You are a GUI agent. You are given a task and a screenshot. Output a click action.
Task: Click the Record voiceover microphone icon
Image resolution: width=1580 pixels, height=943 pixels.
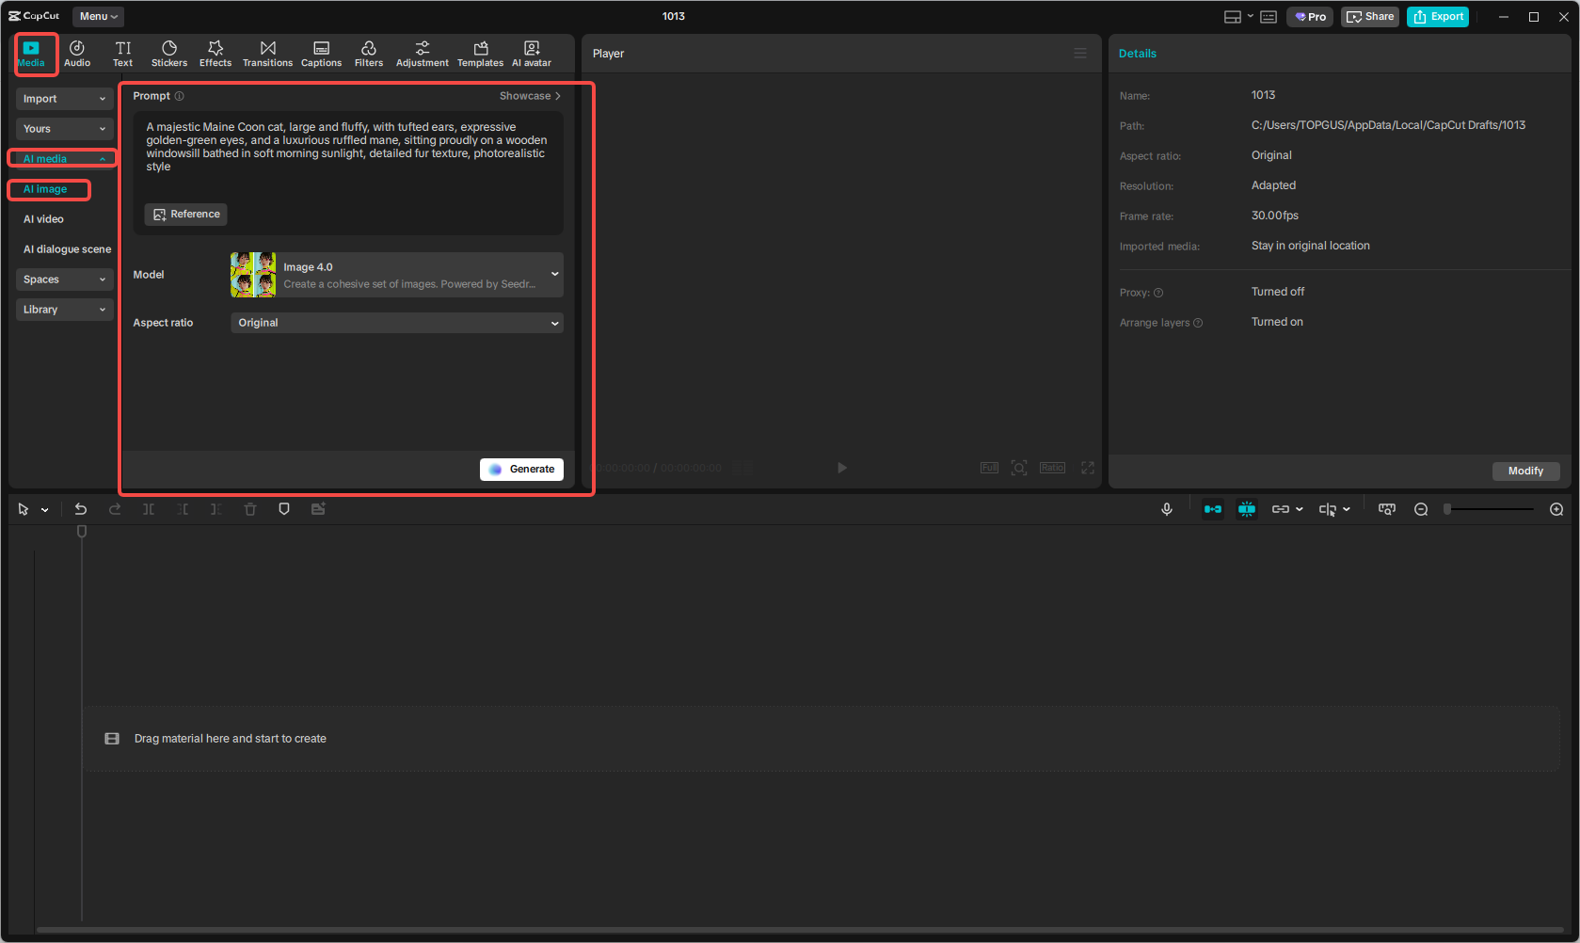(x=1167, y=508)
